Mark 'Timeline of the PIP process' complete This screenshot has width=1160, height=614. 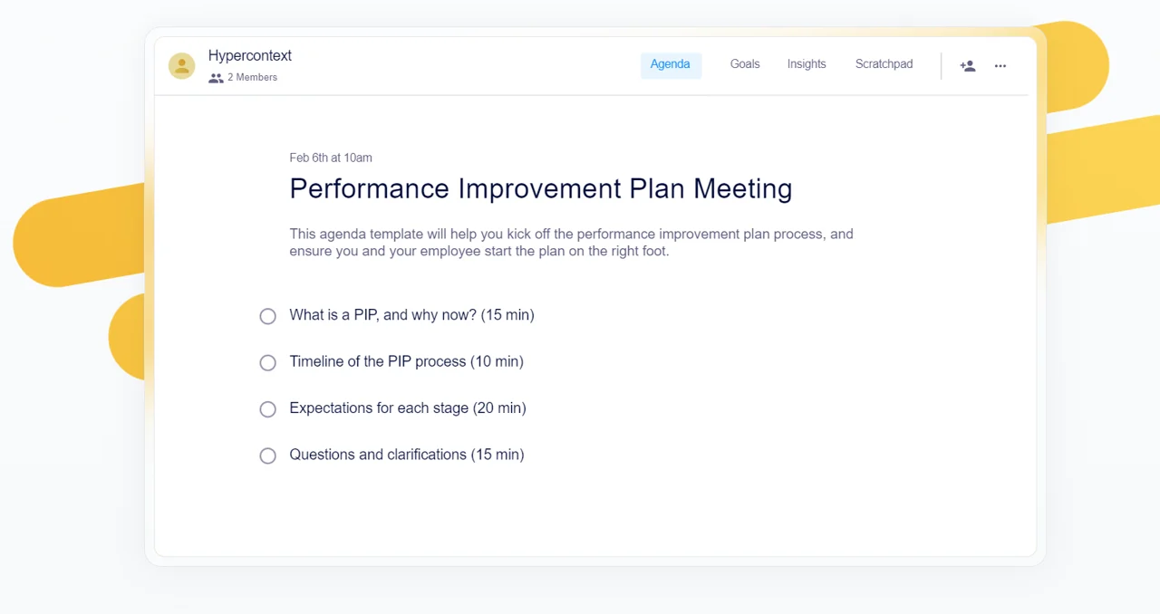click(267, 362)
